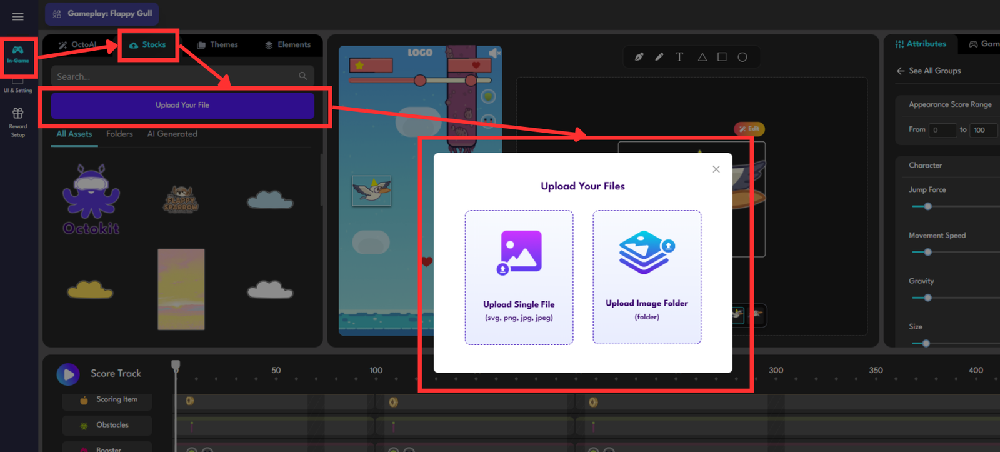
Task: Click the Upload Your File button
Action: [182, 105]
